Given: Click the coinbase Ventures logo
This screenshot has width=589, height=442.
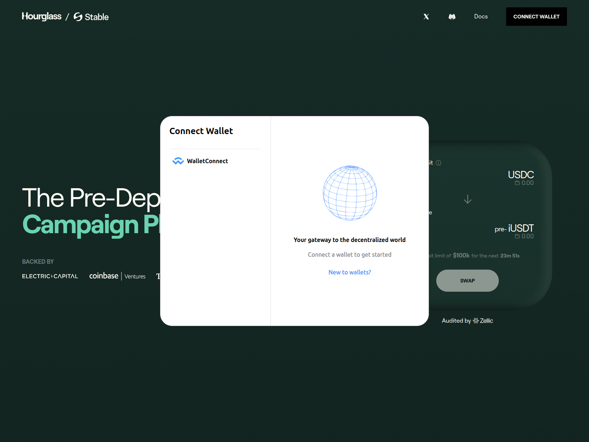Looking at the screenshot, I should (x=117, y=276).
